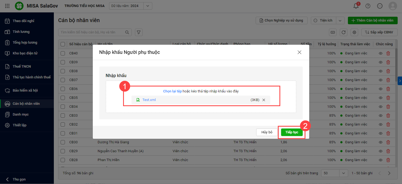
Task: Click the filter funnel icon
Action: tap(139, 32)
